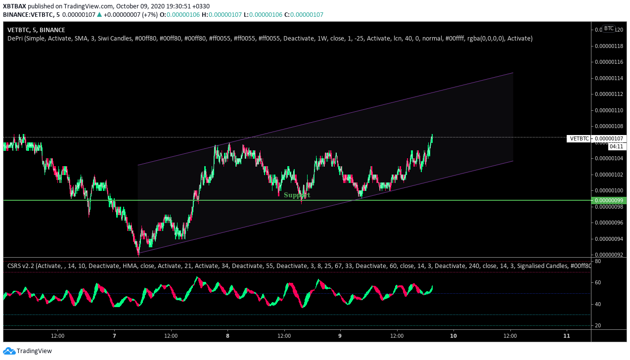630x360 pixels.
Task: Click the 0.00000116 price axis label
Action: [x=609, y=62]
